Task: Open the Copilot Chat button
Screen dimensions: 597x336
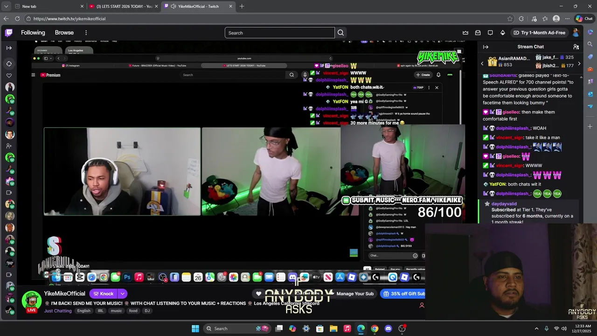Action: (584, 19)
